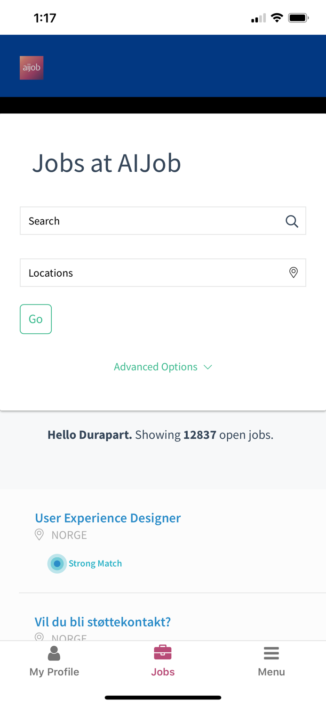This screenshot has height=706, width=326.
Task: Tap the Wi-Fi indicator in the status bar
Action: click(277, 17)
